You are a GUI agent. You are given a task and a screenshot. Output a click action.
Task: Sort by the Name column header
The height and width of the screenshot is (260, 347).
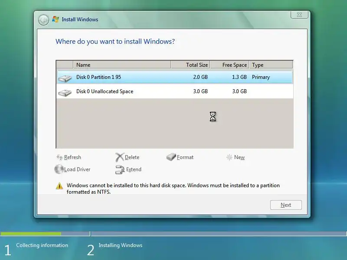[x=122, y=65]
